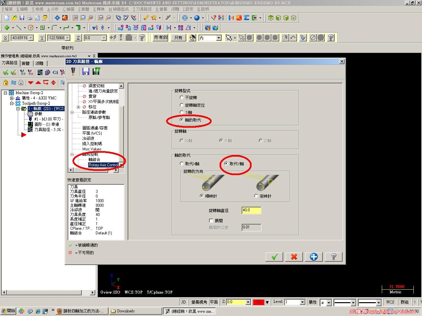The width and height of the screenshot is (422, 316).
Task: Click the red down arrow insert icon
Action: pos(31,82)
